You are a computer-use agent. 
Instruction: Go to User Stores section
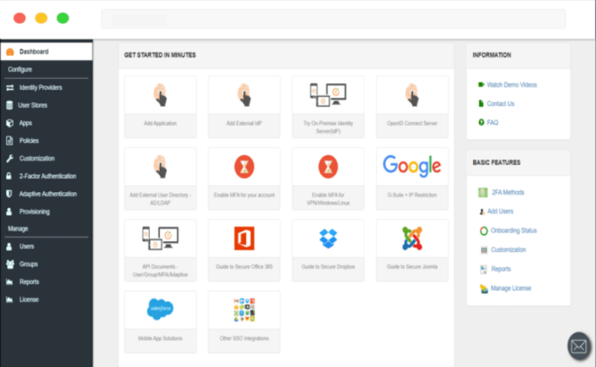pyautogui.click(x=32, y=105)
